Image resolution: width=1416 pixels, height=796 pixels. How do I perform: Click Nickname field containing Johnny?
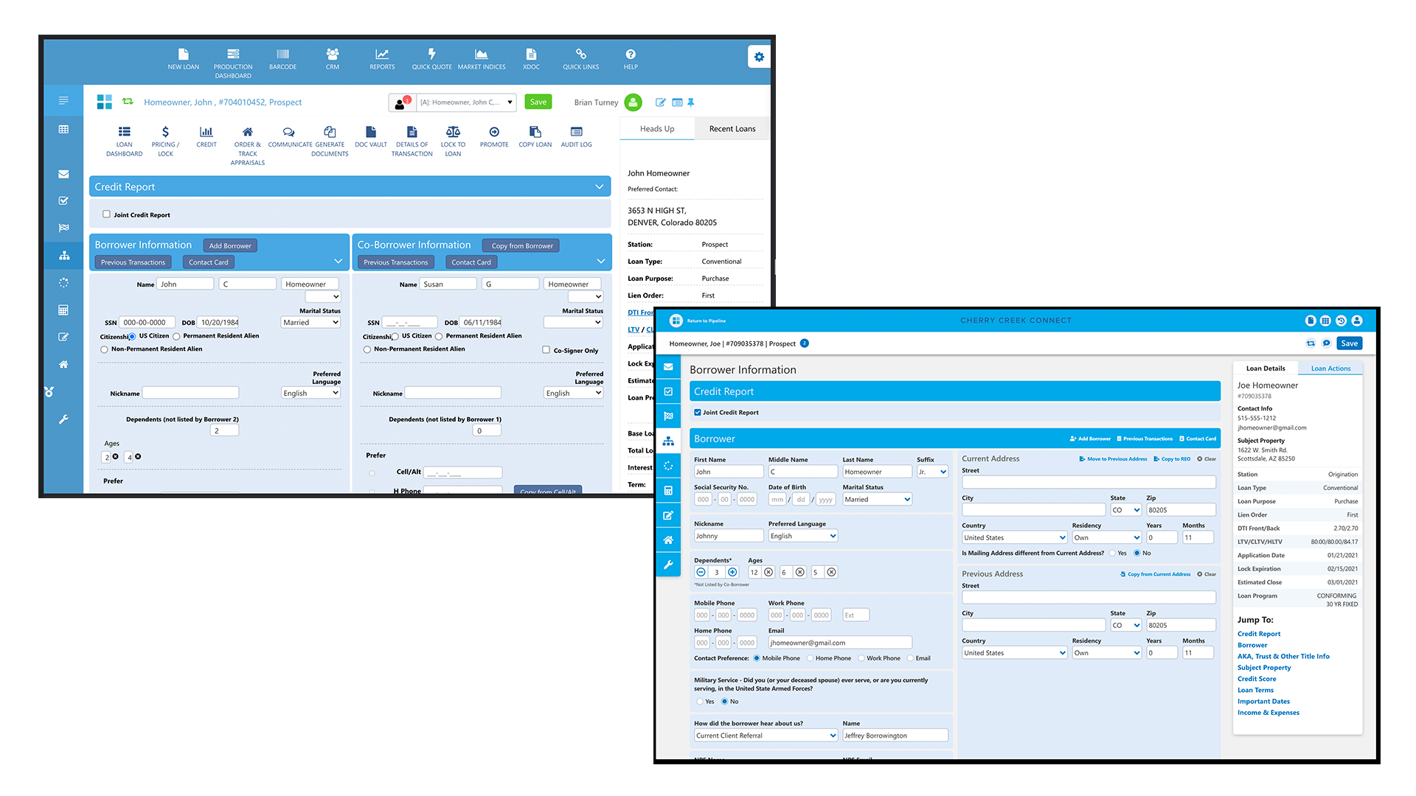pos(729,536)
